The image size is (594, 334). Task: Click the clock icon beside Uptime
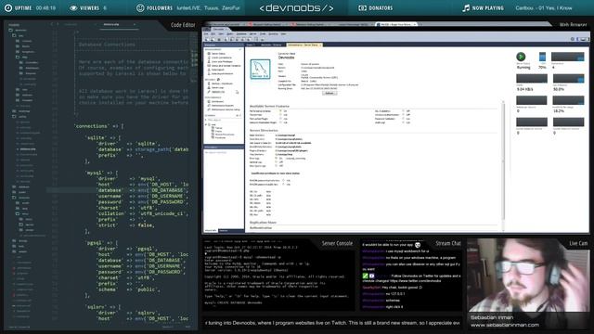(x=8, y=8)
